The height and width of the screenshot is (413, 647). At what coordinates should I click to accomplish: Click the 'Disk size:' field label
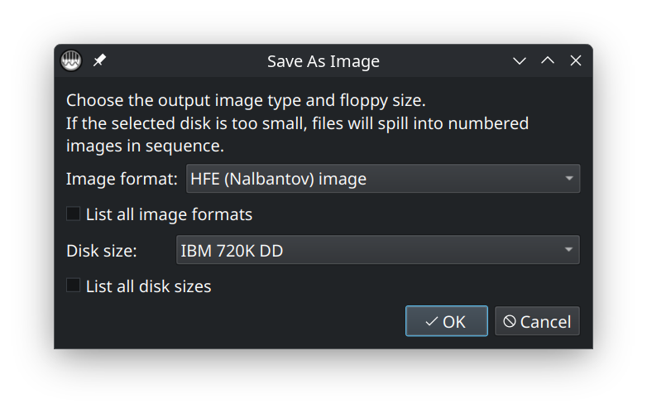[102, 250]
